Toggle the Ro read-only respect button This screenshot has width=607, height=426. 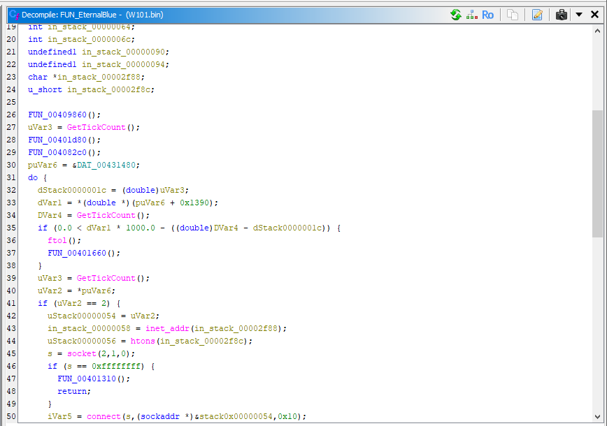pos(487,15)
